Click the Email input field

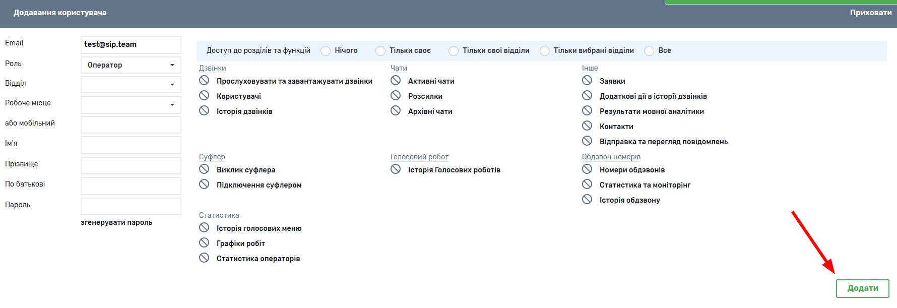(x=131, y=44)
